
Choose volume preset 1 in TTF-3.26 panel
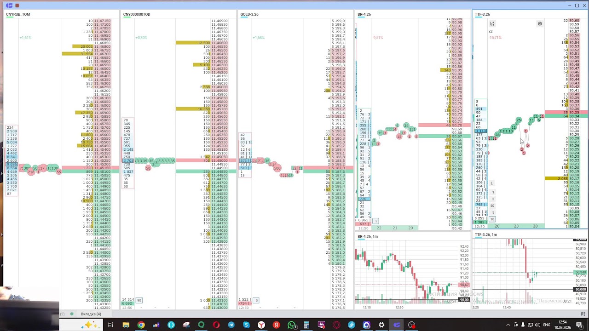coord(492,192)
